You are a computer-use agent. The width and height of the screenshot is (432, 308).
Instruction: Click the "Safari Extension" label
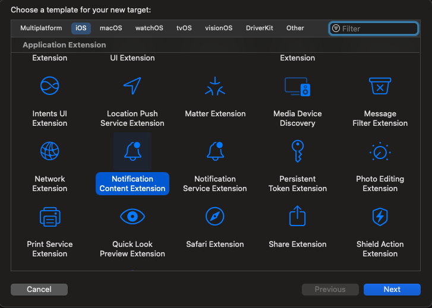click(x=215, y=244)
